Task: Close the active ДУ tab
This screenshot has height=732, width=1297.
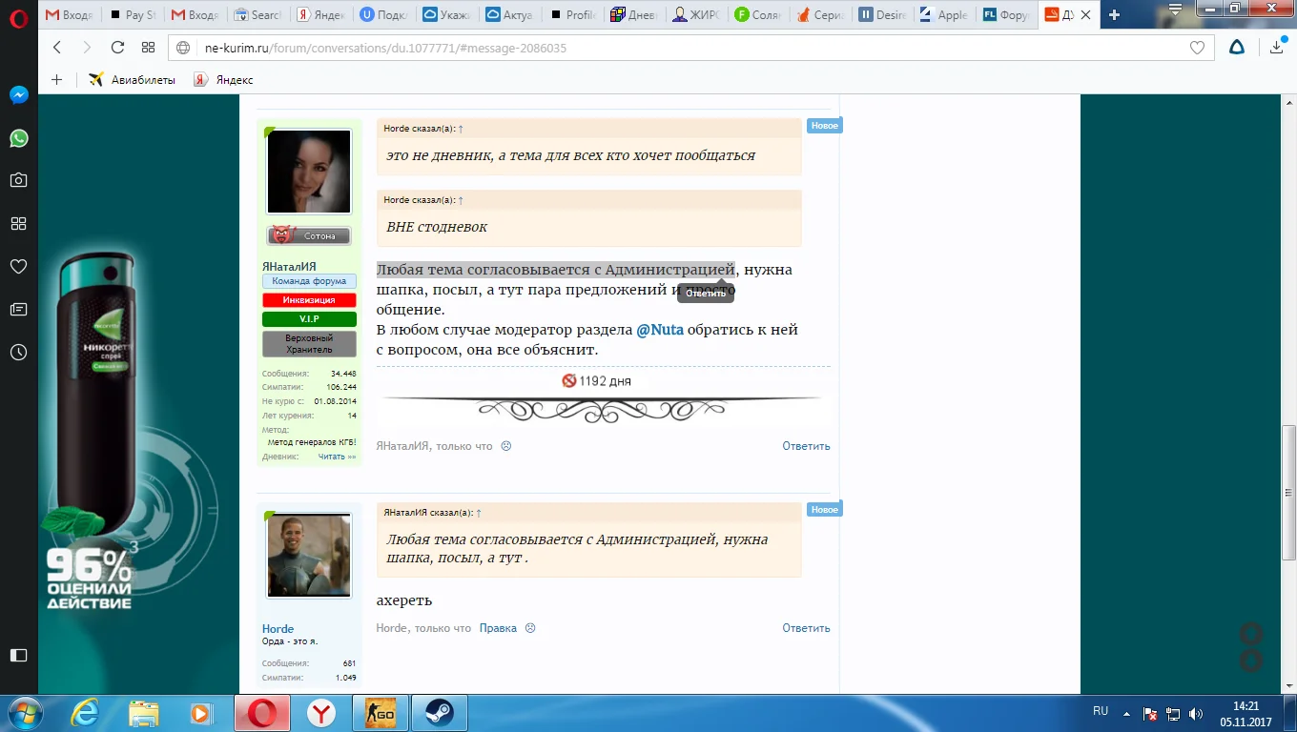Action: tap(1083, 15)
